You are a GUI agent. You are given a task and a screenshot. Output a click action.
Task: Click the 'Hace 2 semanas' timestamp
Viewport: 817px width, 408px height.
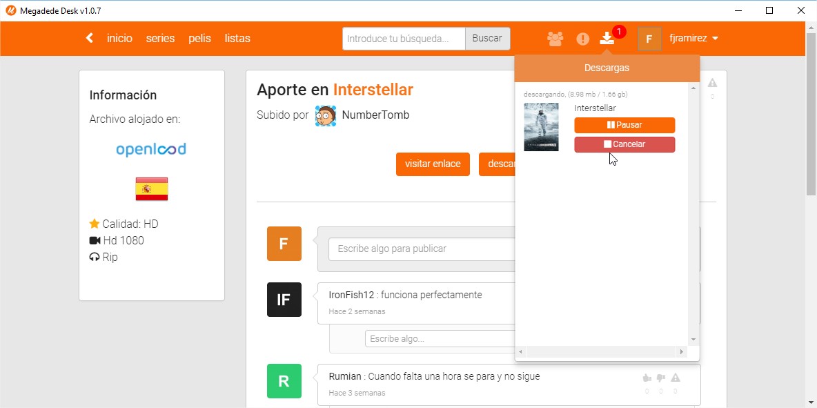(x=357, y=311)
